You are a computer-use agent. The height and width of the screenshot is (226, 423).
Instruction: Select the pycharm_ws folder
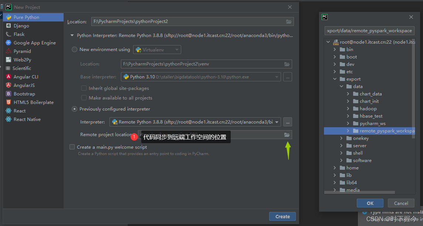tap(373, 124)
